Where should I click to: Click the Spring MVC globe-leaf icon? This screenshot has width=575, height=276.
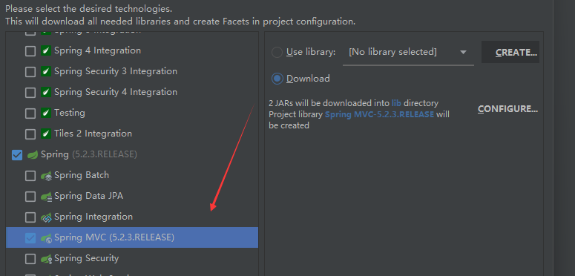tap(46, 238)
